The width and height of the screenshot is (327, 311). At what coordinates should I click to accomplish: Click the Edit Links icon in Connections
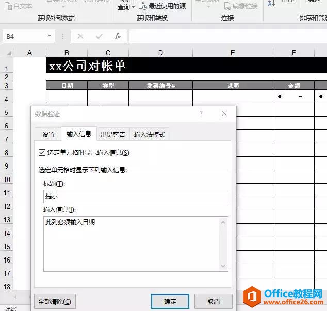pyautogui.click(x=227, y=6)
